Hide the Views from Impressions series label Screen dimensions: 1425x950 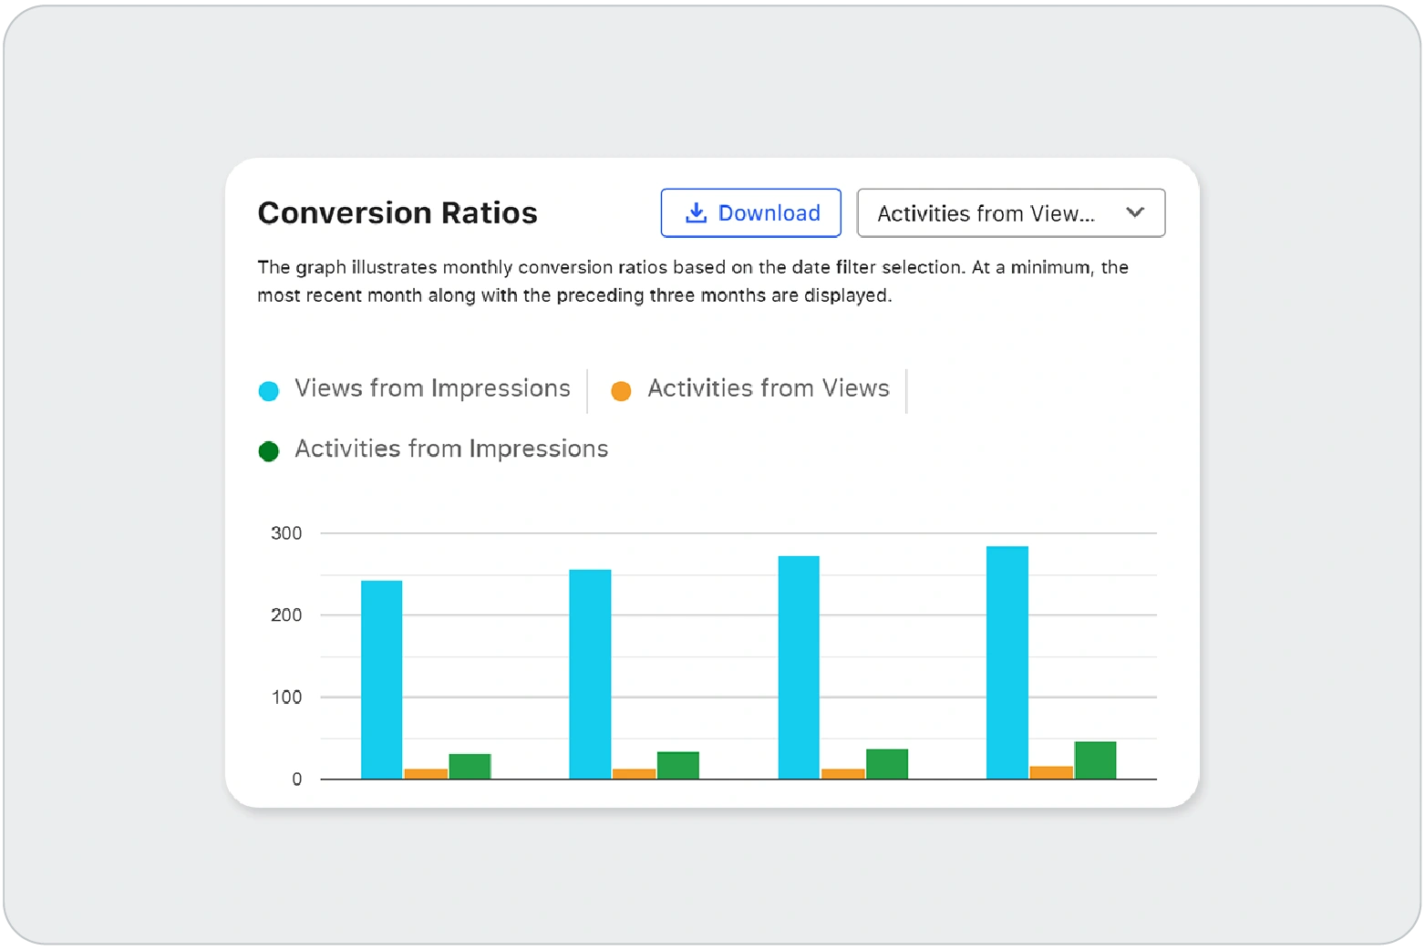pos(432,388)
